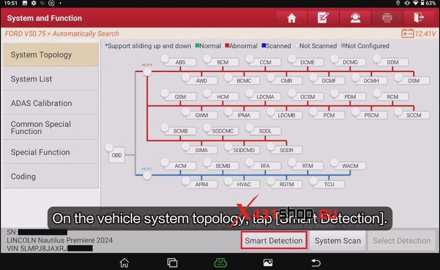Screen dimensions: 440x270
Task: Tap the Android back arrow icon
Action: click(316, 263)
